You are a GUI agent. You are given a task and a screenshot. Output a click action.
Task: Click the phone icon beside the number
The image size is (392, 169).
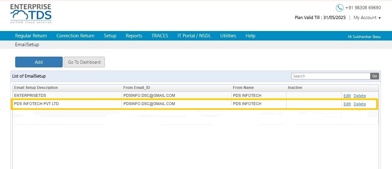(x=340, y=8)
